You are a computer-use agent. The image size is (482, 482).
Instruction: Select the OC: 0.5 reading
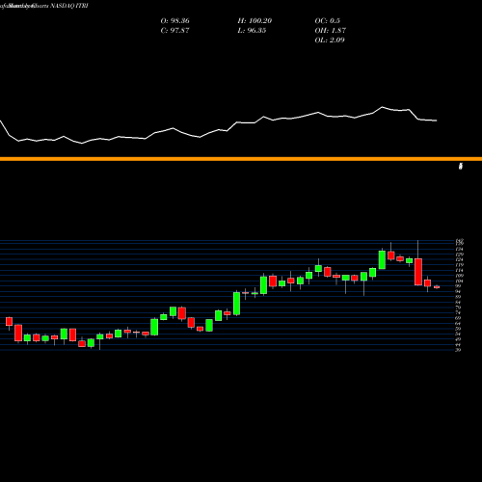[x=328, y=21]
